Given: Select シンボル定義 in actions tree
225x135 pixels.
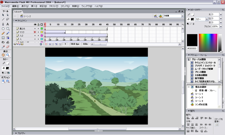Looking at the screenshot, I should point(201,104).
